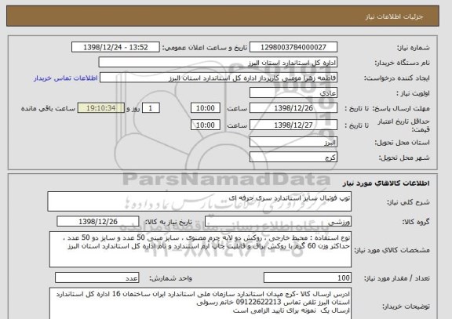The width and height of the screenshot is (452, 319).
Task: Open the اطلاعات تماس خریدار link
Action: coord(66,78)
